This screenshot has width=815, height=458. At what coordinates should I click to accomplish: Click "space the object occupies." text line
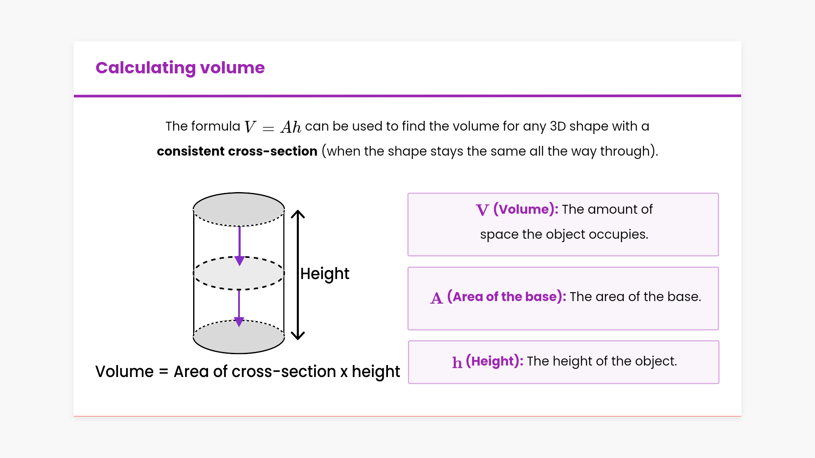pos(564,235)
